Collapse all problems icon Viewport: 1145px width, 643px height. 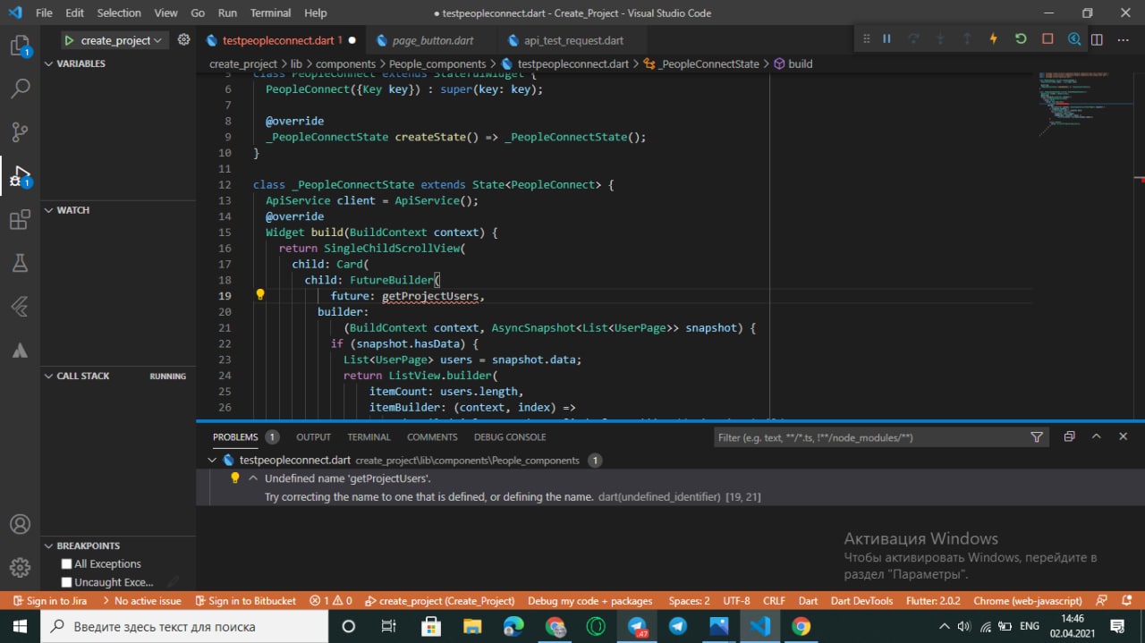[1069, 437]
